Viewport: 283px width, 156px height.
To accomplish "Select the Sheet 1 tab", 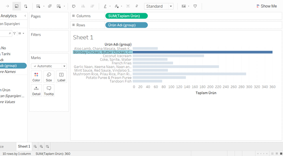I will pyautogui.click(x=24, y=147).
